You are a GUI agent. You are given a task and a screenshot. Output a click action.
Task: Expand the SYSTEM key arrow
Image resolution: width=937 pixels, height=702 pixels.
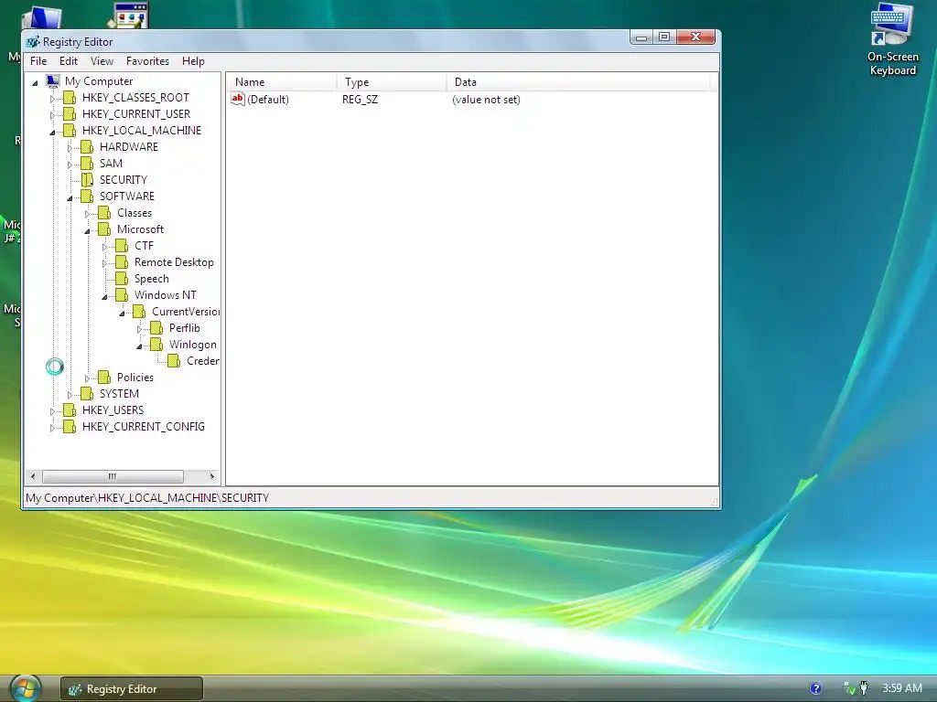click(x=70, y=395)
